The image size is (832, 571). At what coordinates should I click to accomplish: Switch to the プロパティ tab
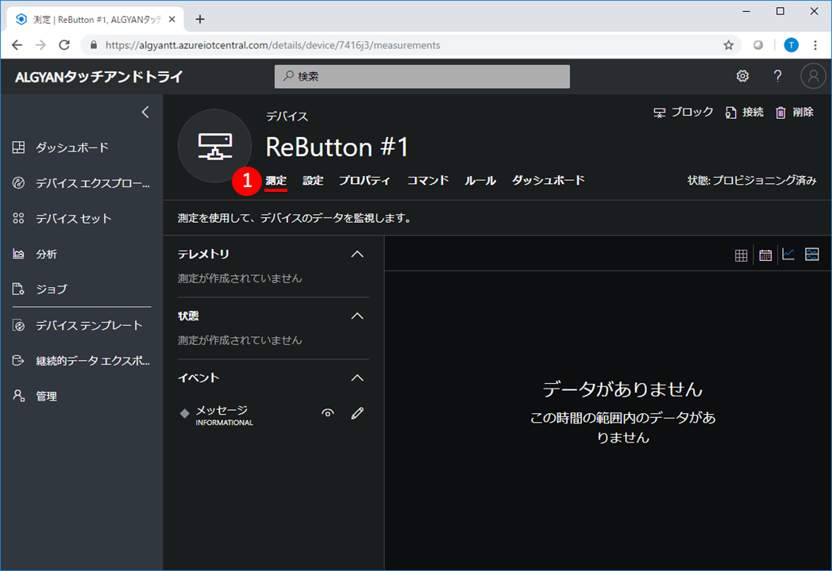click(x=364, y=181)
